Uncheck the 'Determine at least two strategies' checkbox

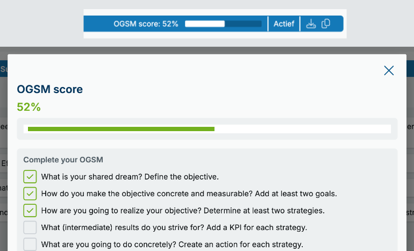[30, 210]
